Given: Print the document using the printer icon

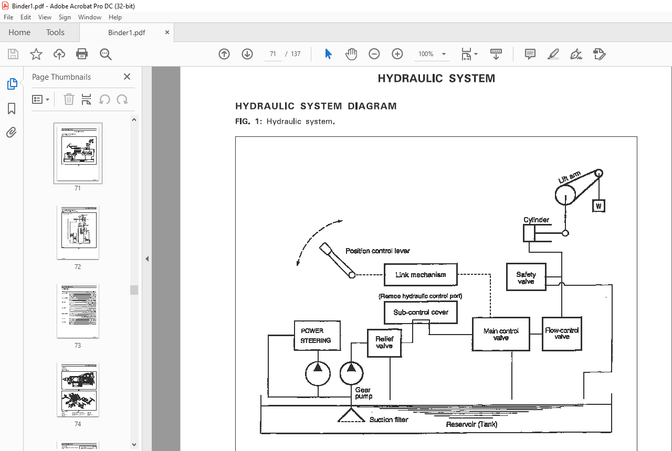Looking at the screenshot, I should point(82,54).
